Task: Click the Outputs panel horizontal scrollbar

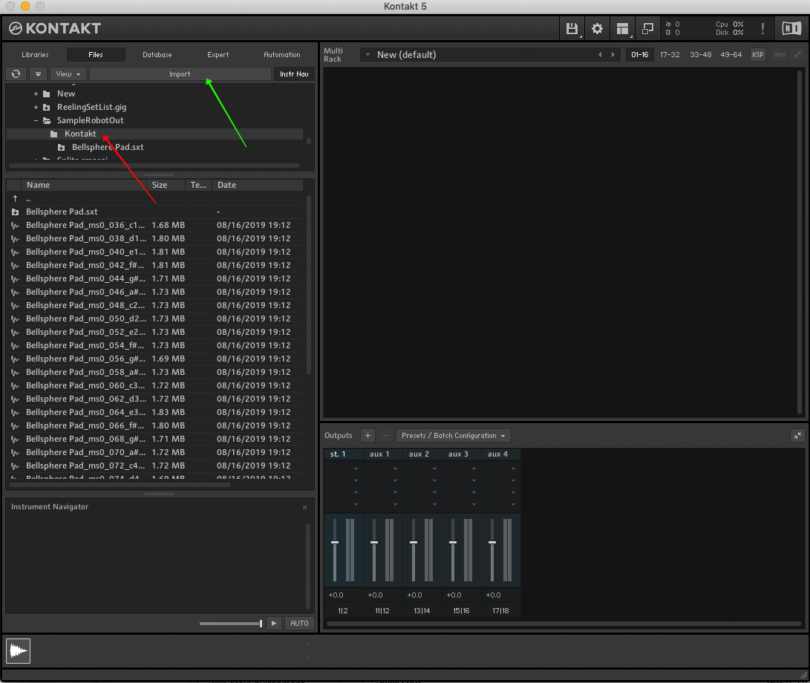Action: click(x=563, y=624)
